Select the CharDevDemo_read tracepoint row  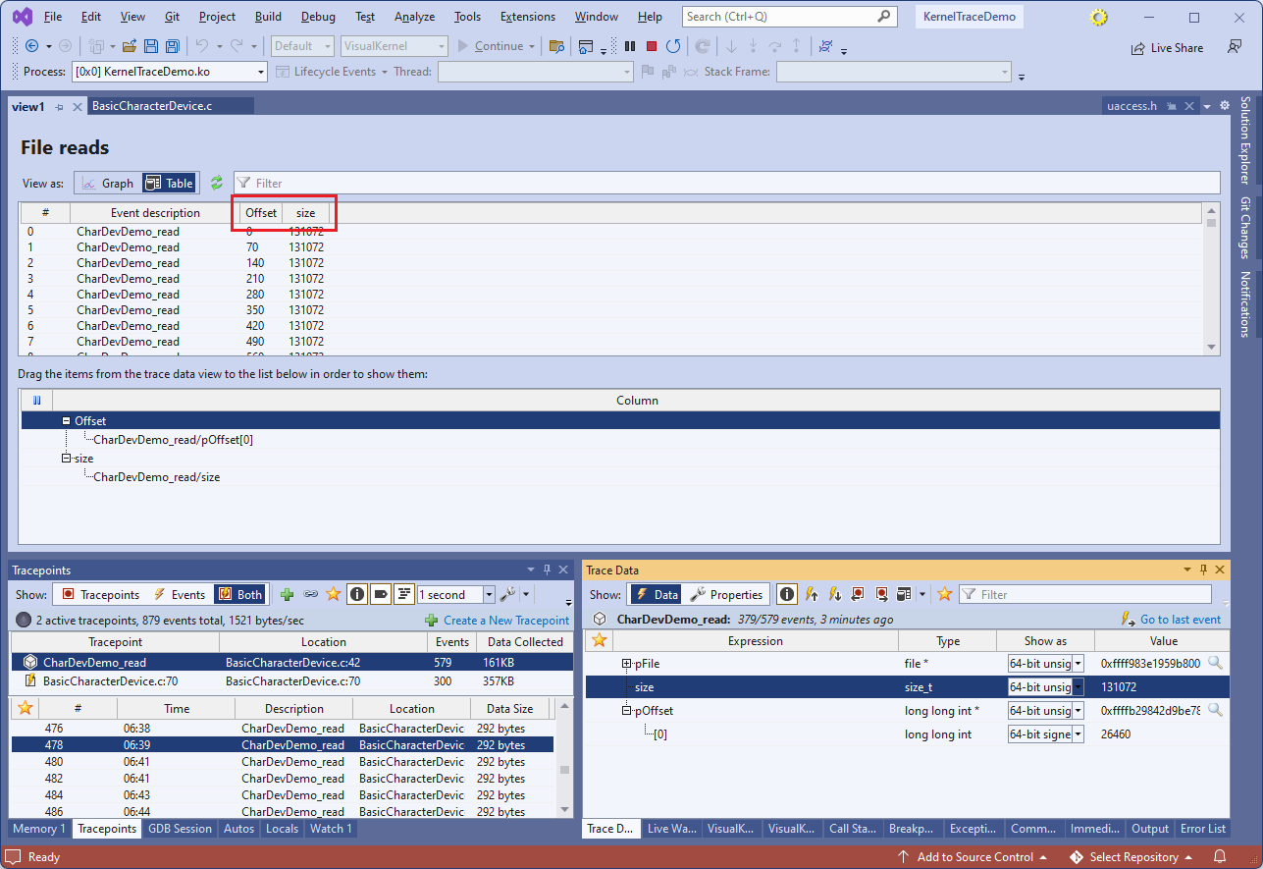click(291, 663)
